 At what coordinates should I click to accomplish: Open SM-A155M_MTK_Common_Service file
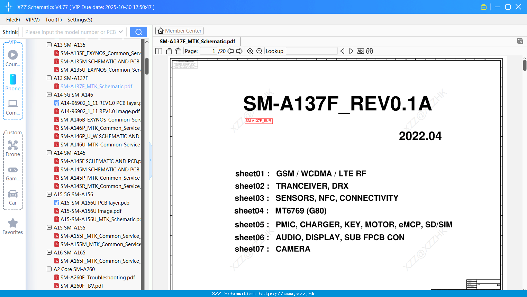tap(100, 244)
